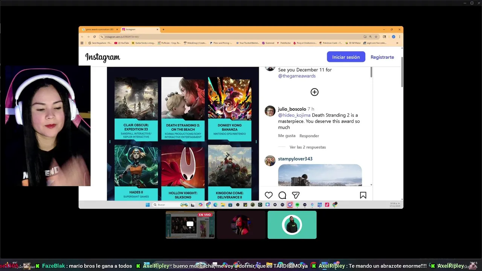Viewport: 482px width, 271px height.
Task: Reload the page with the refresh icon
Action: click(95, 37)
